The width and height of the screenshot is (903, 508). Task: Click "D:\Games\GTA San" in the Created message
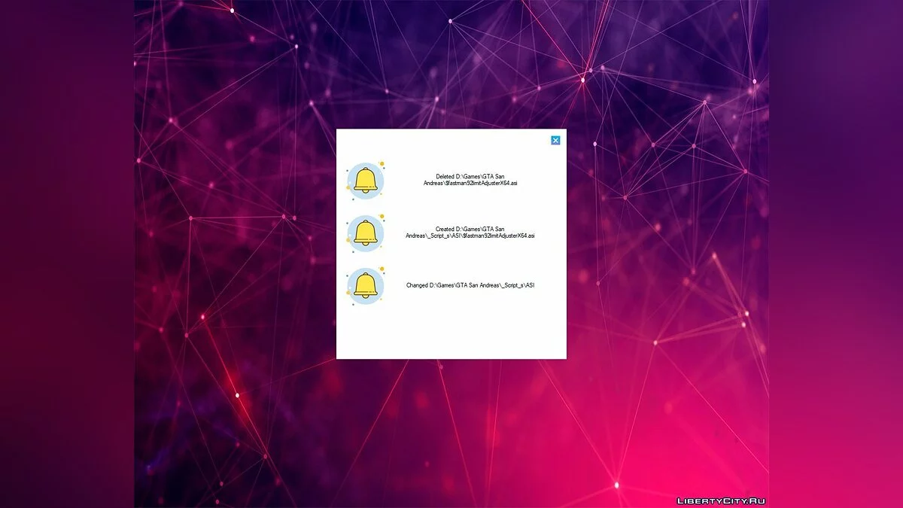pyautogui.click(x=480, y=229)
